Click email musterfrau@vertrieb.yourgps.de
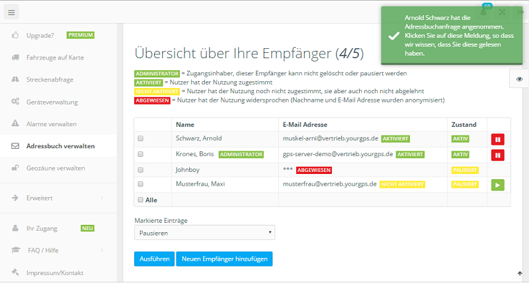This screenshot has height=283, width=529. (329, 184)
